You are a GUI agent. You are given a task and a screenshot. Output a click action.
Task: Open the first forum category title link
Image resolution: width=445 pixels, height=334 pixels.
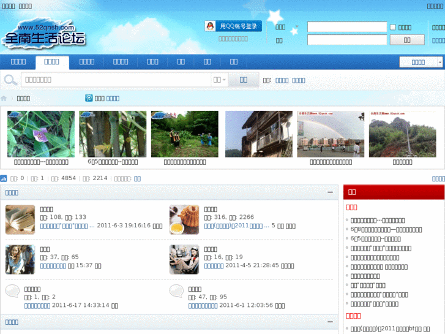coord(12,192)
